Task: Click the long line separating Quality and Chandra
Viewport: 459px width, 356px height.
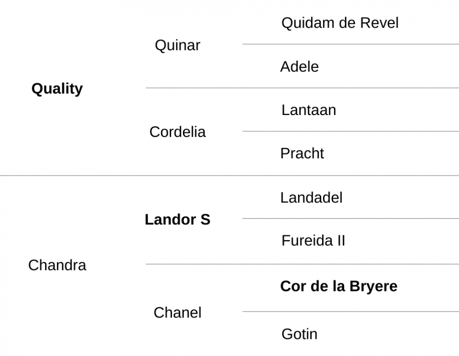Action: [229, 176]
